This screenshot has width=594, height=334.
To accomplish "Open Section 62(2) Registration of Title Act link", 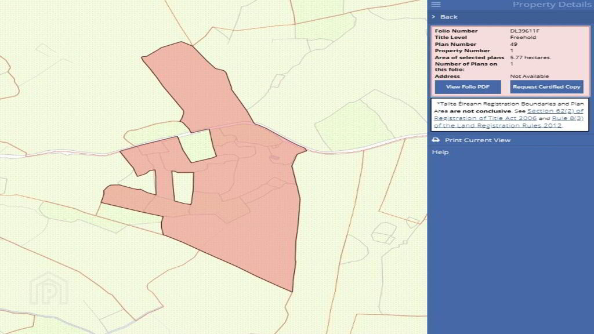I will [x=509, y=114].
